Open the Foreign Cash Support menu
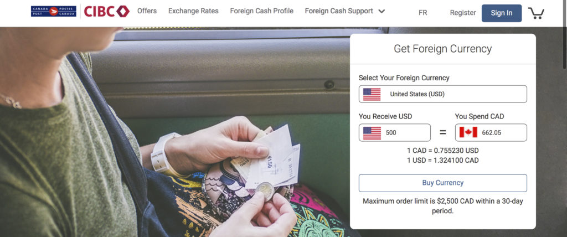The image size is (567, 237). (x=339, y=11)
